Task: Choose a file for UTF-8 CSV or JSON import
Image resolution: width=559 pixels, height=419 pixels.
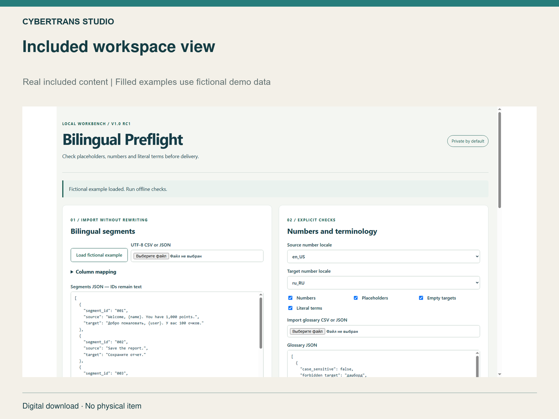Action: tap(151, 256)
